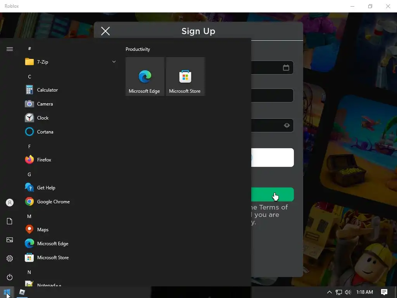Click the Productivity group title
The image size is (397, 298).
(x=138, y=49)
